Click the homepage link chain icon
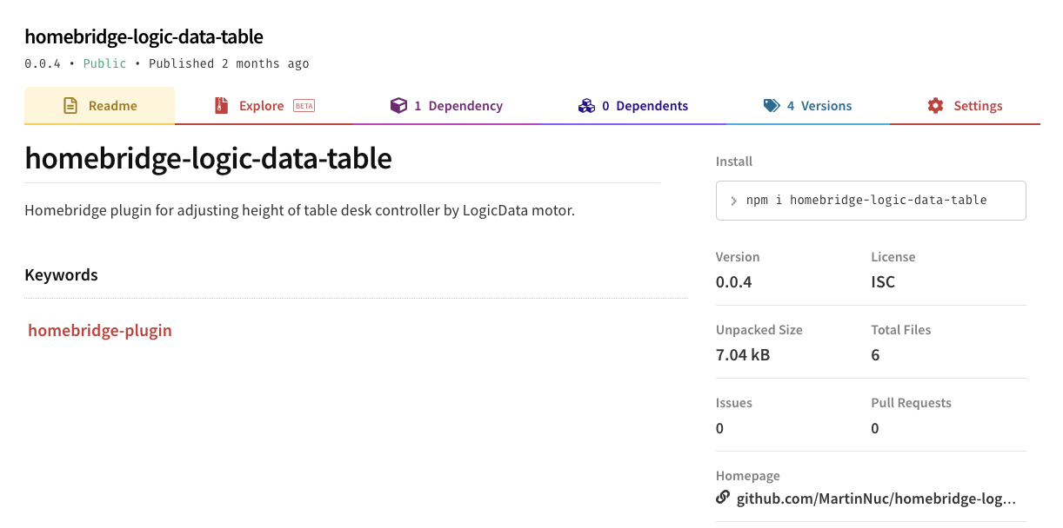1063x528 pixels. [x=723, y=498]
